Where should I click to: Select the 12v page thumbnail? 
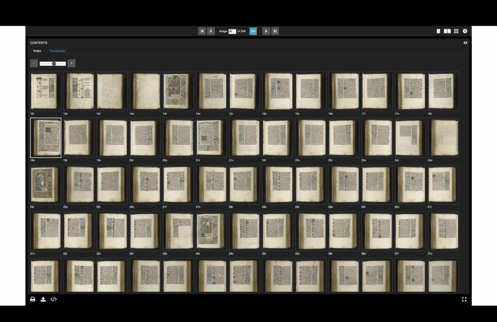pos(79,91)
